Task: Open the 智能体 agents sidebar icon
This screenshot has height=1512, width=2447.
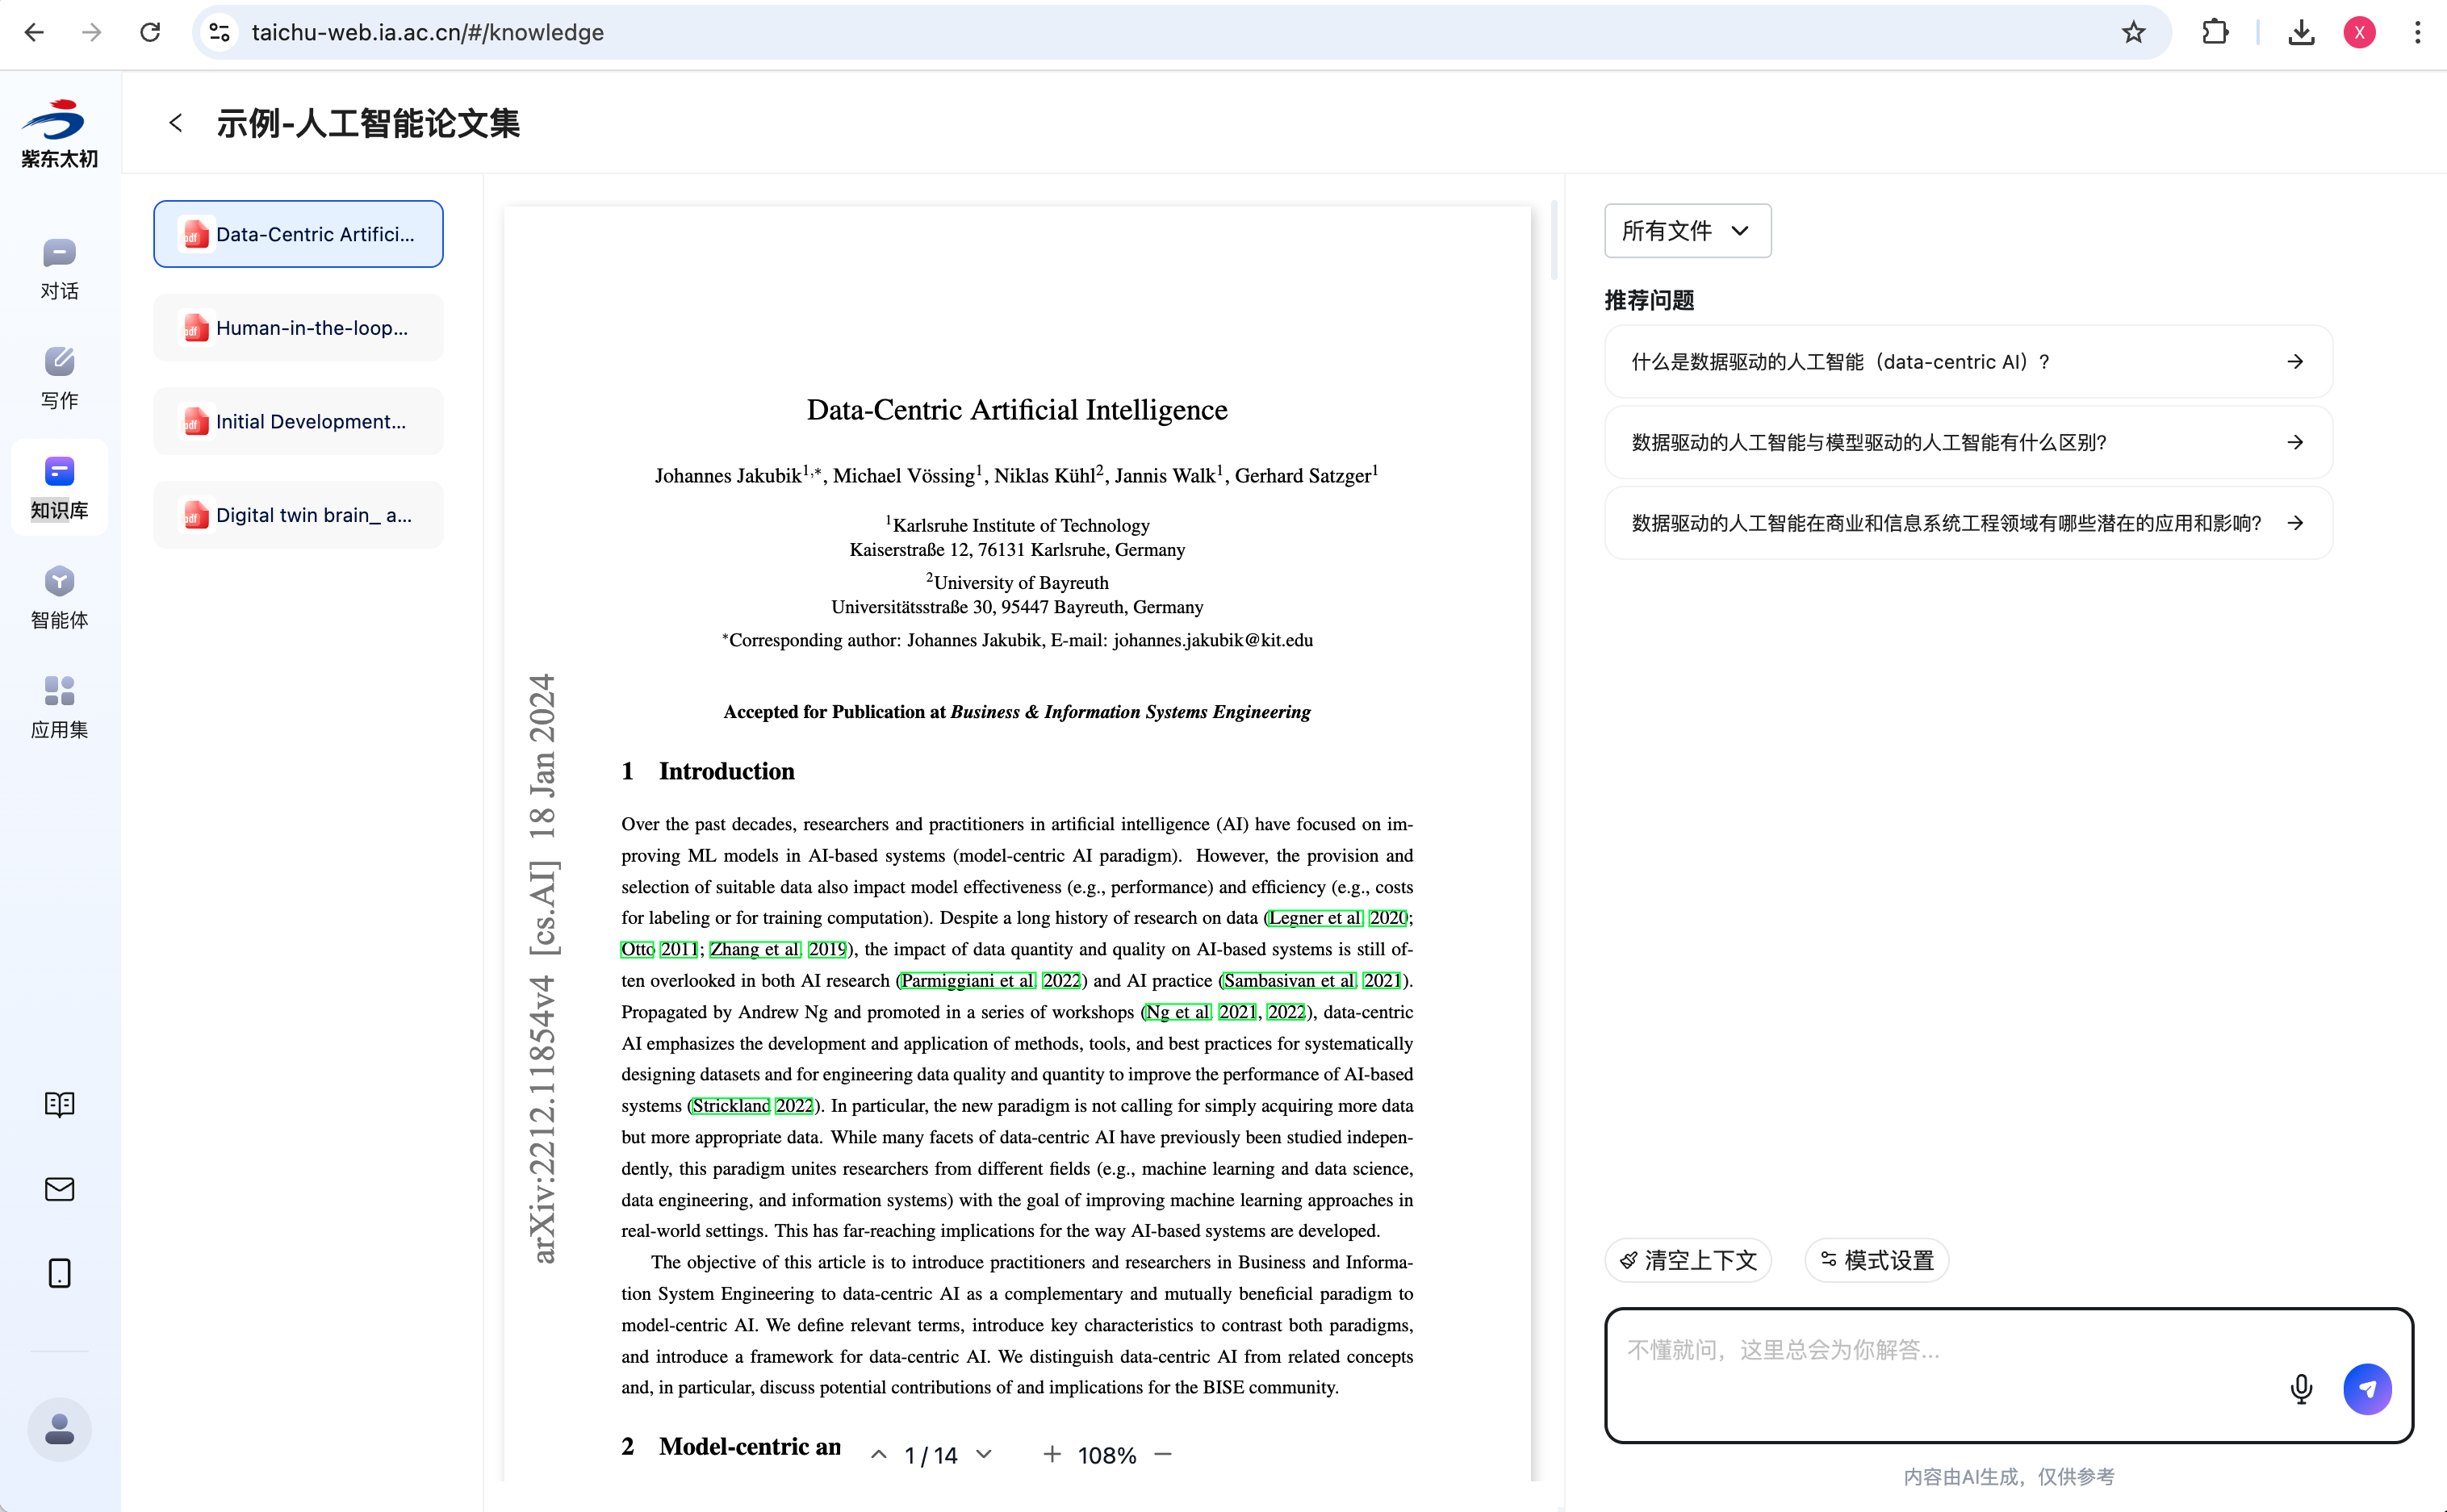Action: 59,597
